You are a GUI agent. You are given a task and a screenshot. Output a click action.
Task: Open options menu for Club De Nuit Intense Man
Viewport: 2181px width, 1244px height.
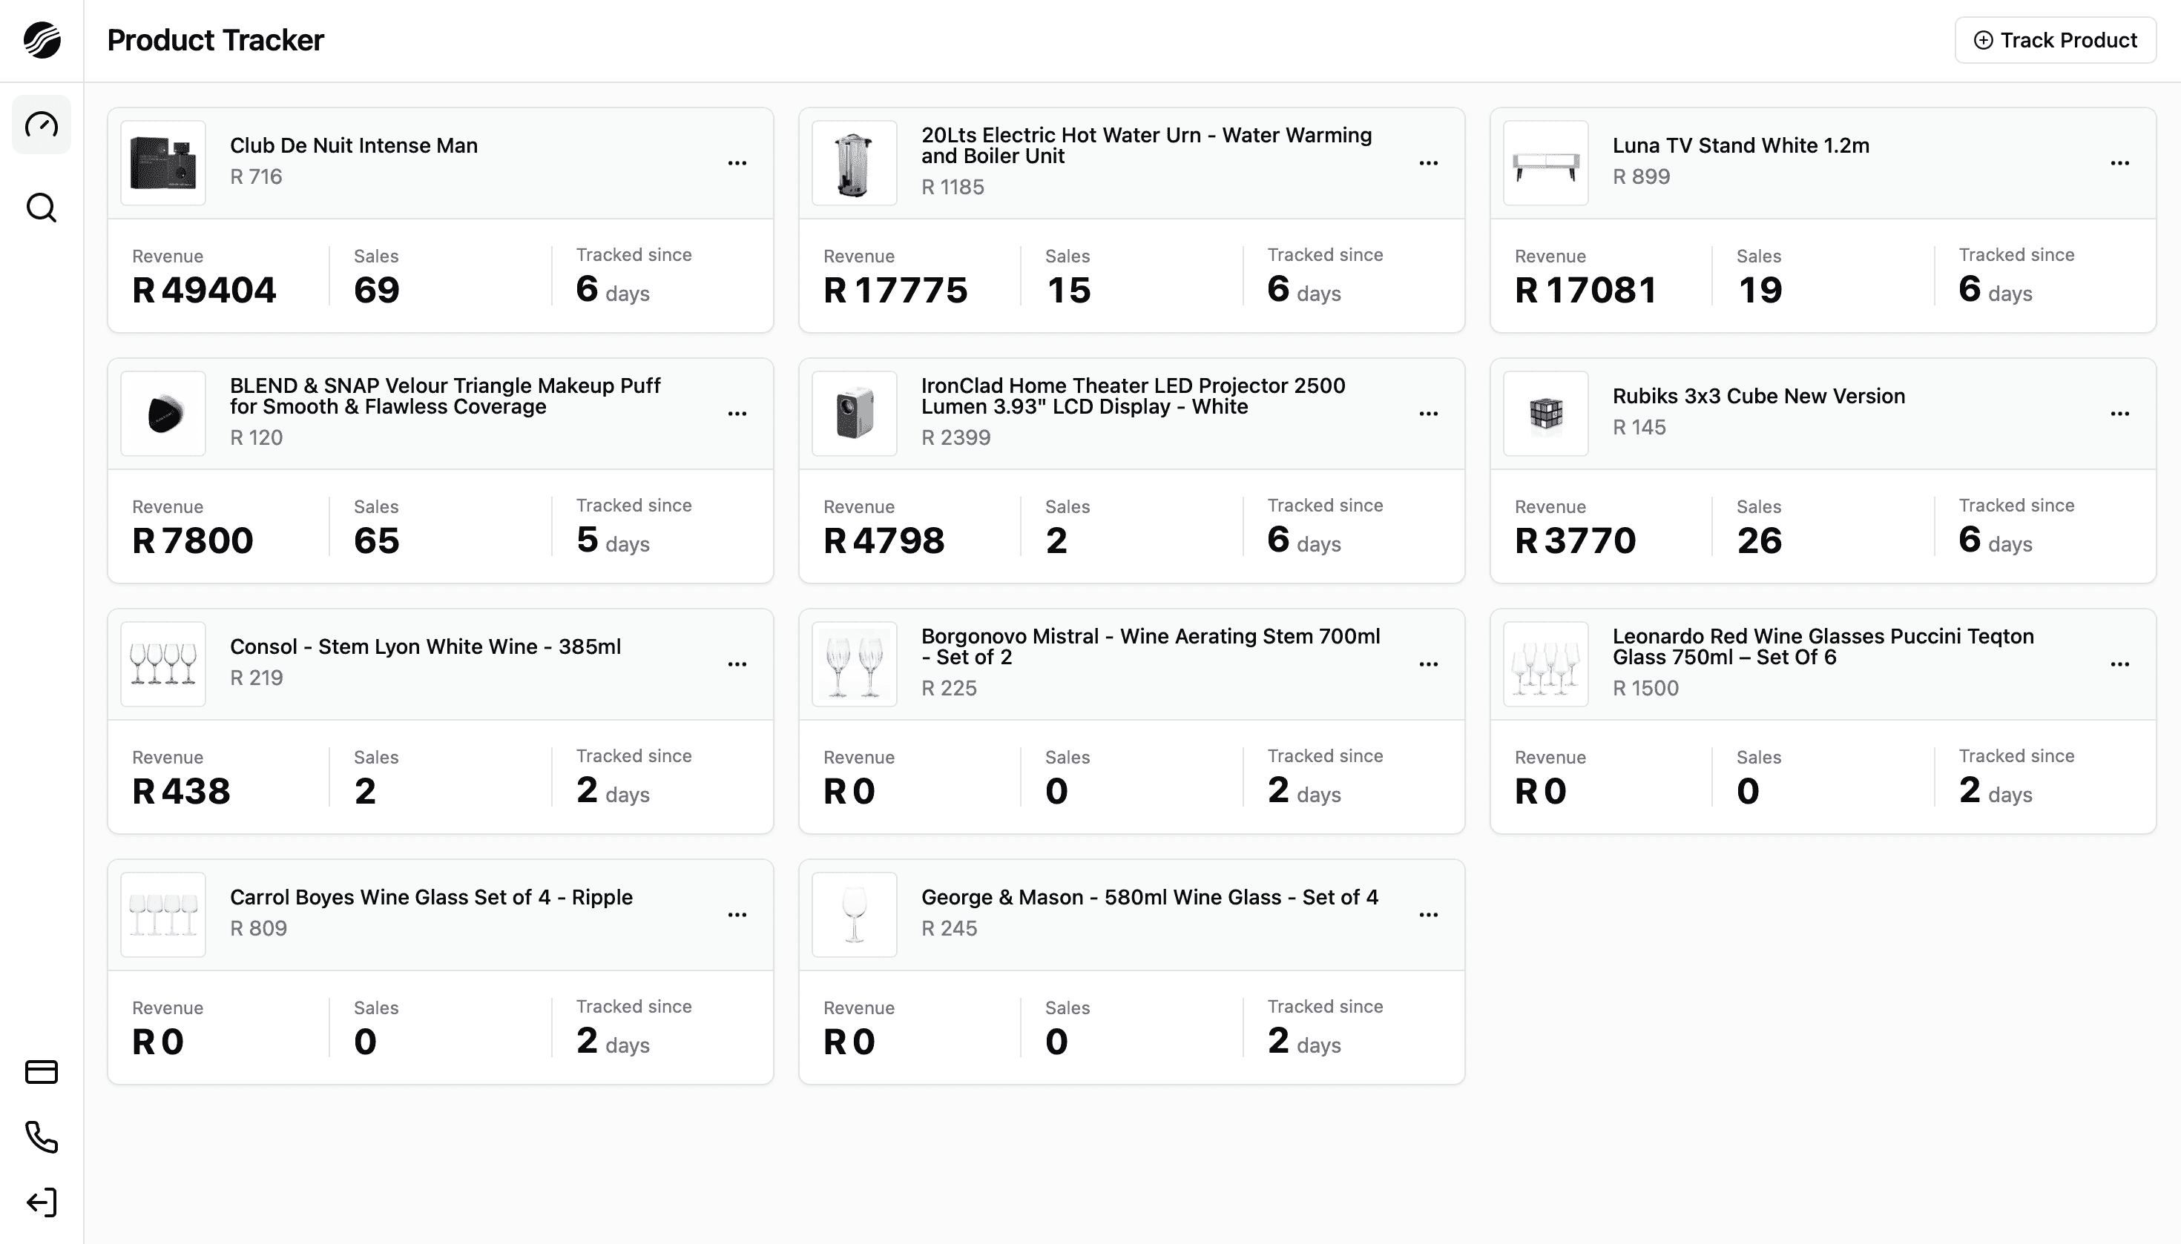click(737, 162)
